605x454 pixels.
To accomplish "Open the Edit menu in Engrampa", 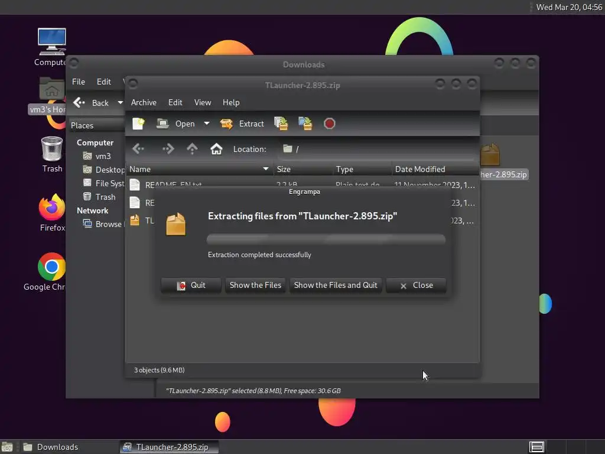I will tap(175, 102).
